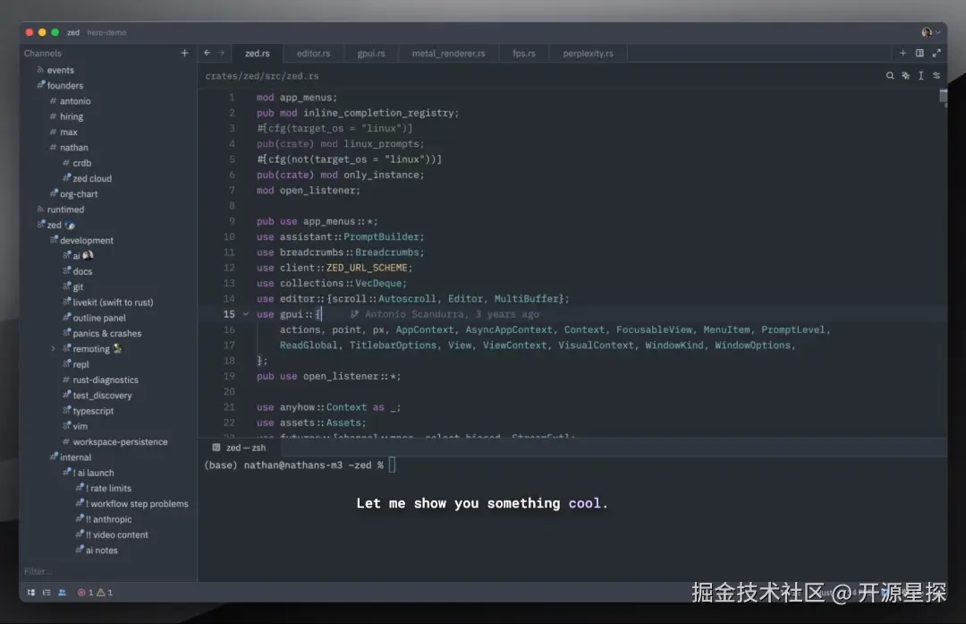Image resolution: width=966 pixels, height=624 pixels.
Task: Open the crates/zed/src/zed.rs breadcrumb
Action: click(263, 75)
